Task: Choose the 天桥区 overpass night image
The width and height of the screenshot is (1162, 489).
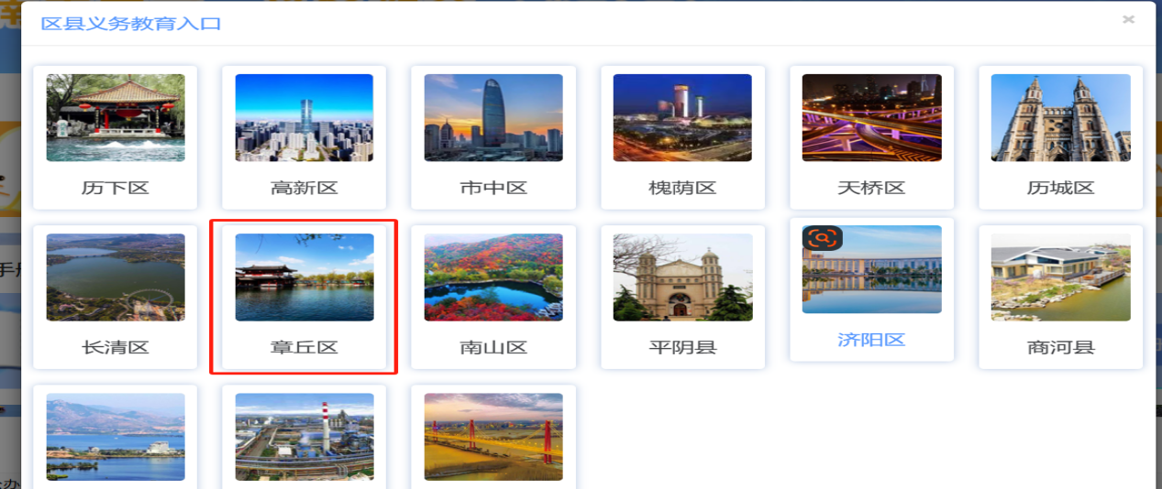Action: [x=871, y=118]
